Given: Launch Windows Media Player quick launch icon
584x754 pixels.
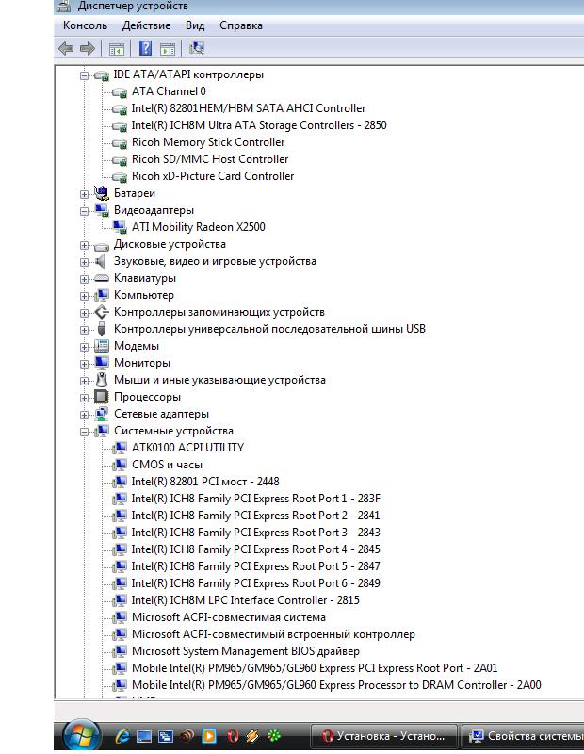Looking at the screenshot, I should point(208,736).
